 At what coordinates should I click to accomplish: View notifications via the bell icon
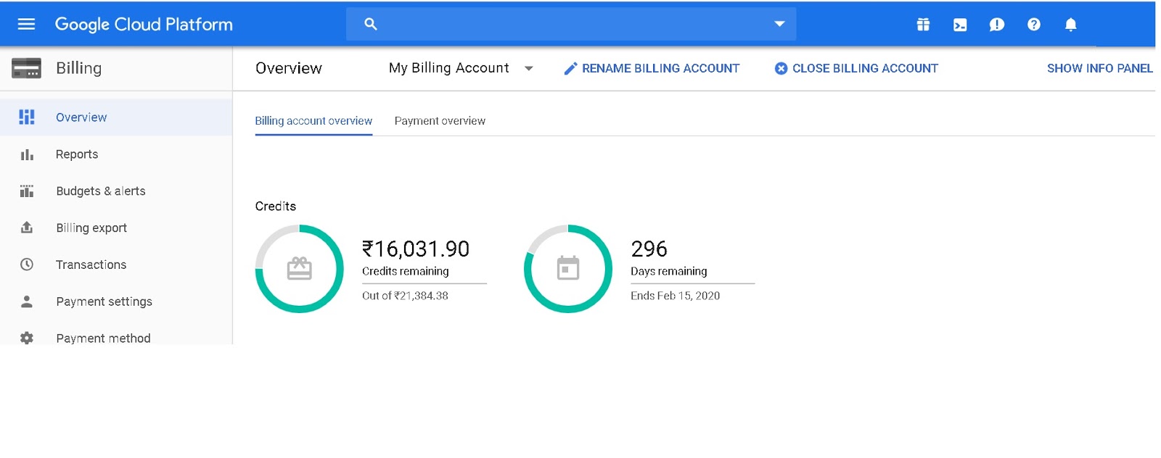pos(1070,25)
